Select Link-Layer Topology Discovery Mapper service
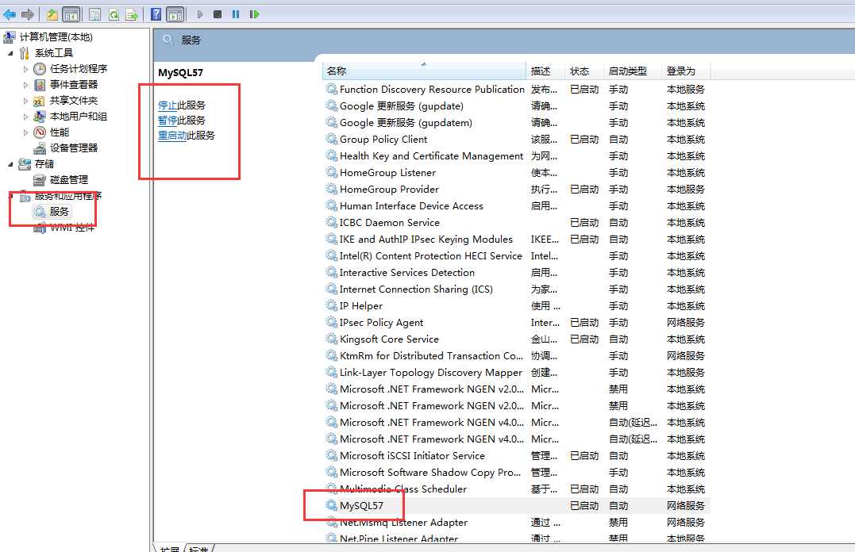The image size is (855, 552). [431, 372]
